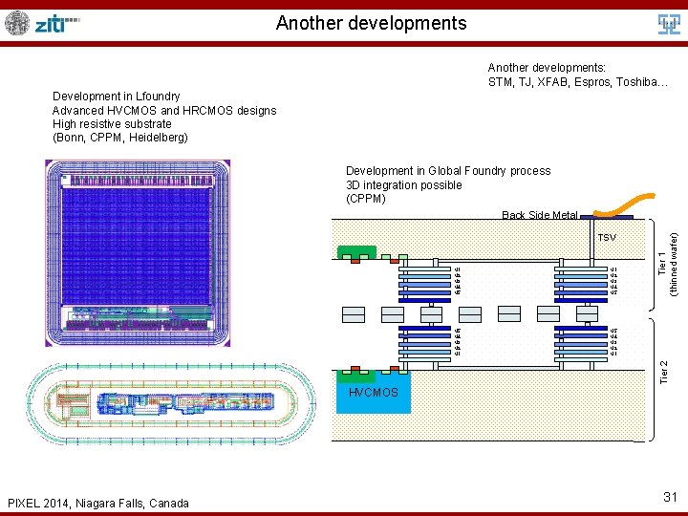Screen dimensions: 688x516
Task: Click the orange bond wire in diagram
Action: coord(624,204)
